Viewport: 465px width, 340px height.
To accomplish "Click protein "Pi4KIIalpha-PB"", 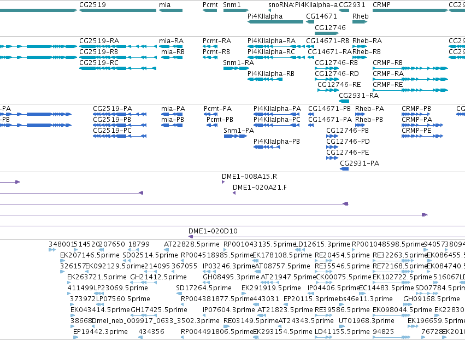I will tap(276, 142).
